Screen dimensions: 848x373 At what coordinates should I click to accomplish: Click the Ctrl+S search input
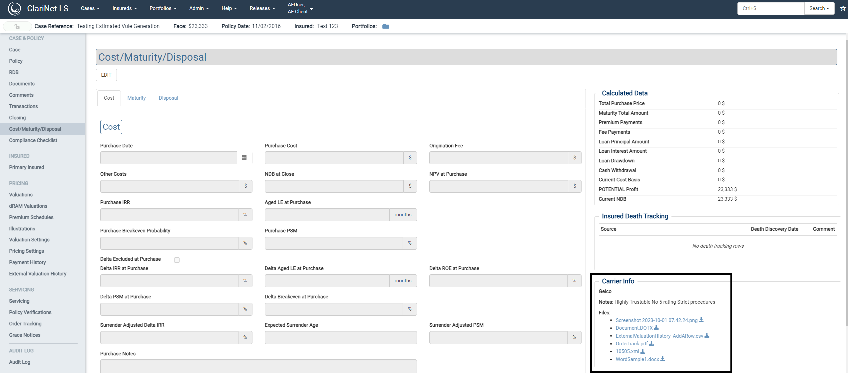[771, 8]
